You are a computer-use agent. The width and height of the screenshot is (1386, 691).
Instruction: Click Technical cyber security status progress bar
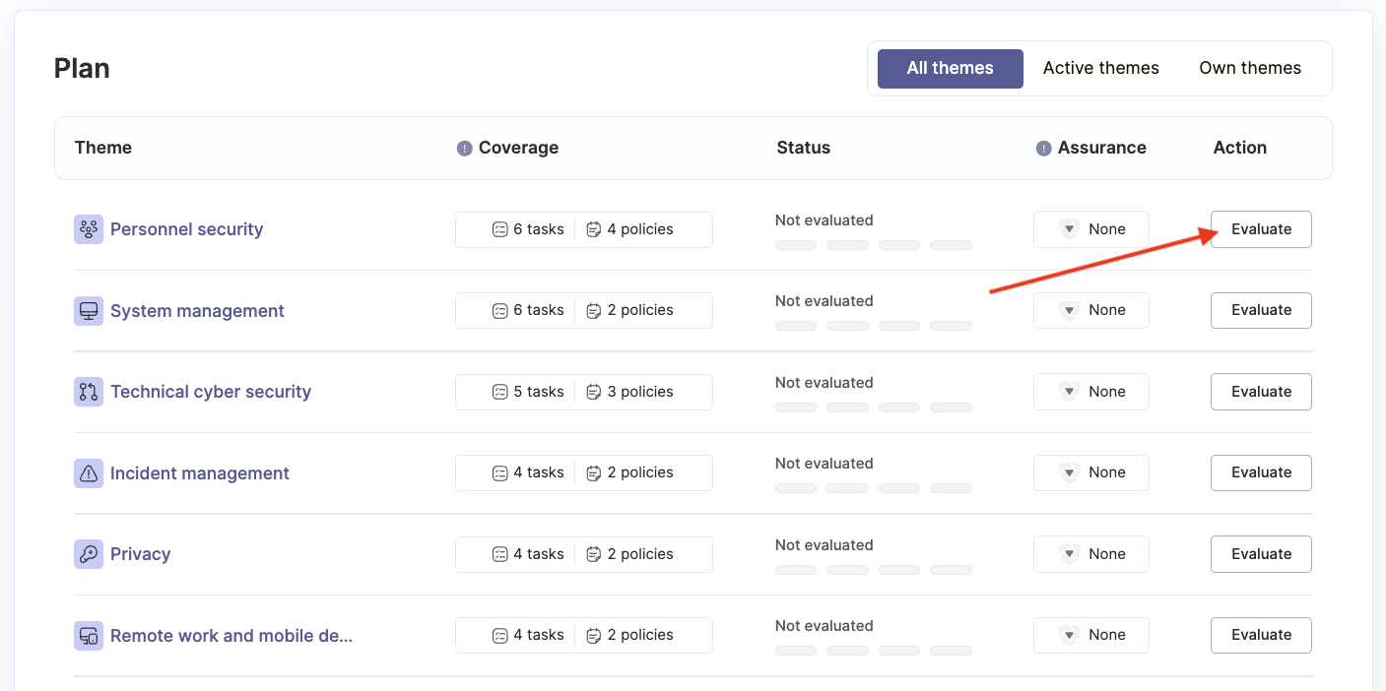[x=874, y=408]
